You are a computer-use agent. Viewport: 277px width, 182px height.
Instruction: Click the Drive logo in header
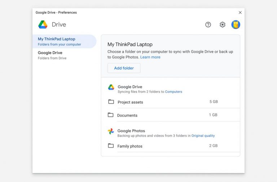(x=43, y=25)
